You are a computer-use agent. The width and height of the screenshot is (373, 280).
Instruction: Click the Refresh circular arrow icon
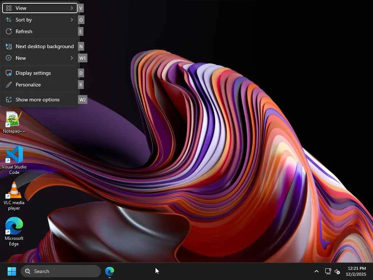pos(9,31)
